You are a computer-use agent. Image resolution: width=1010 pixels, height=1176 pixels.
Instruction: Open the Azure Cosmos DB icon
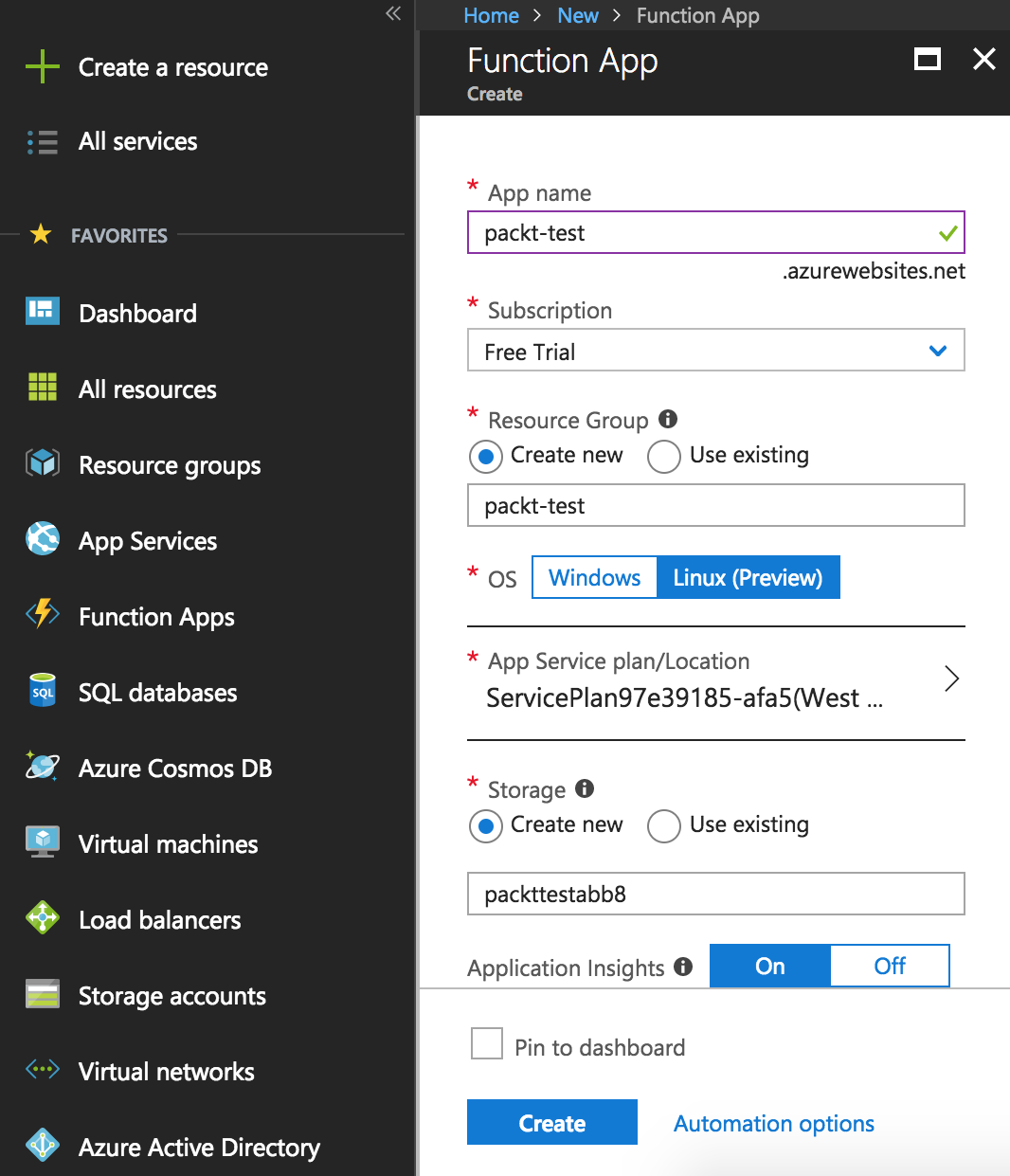(x=43, y=767)
